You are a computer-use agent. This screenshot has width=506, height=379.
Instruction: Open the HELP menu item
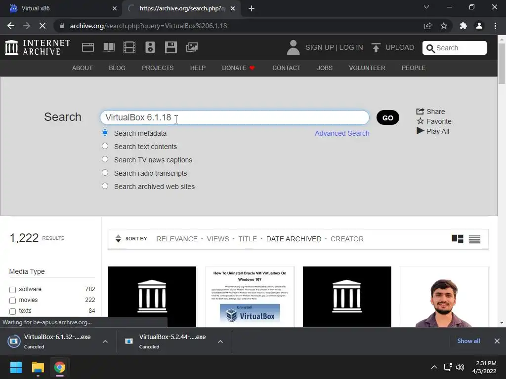pyautogui.click(x=198, y=68)
